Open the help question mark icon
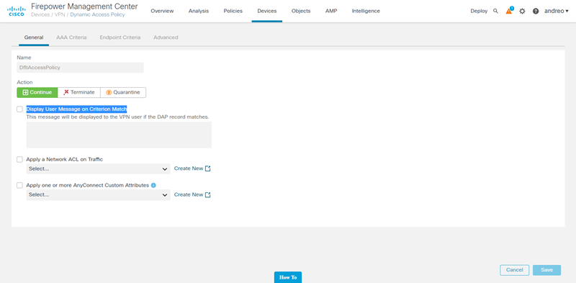The height and width of the screenshot is (283, 576). 536,11
